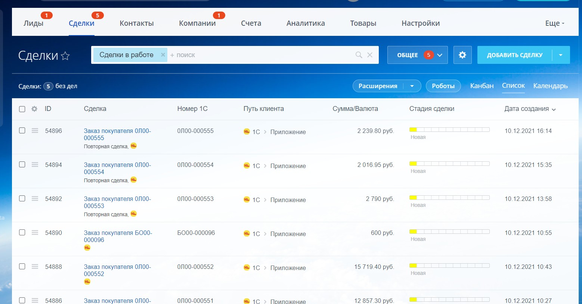Toggle the select-all header checkbox
This screenshot has height=304, width=582.
[22, 109]
